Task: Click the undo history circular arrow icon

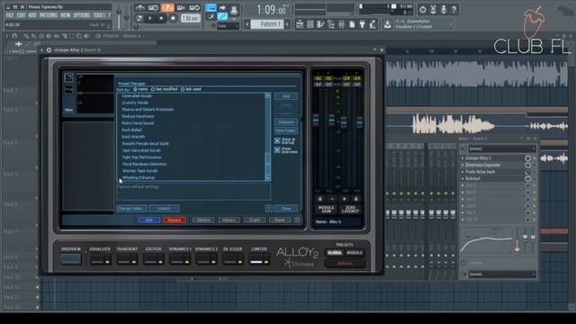Action: [x=423, y=10]
